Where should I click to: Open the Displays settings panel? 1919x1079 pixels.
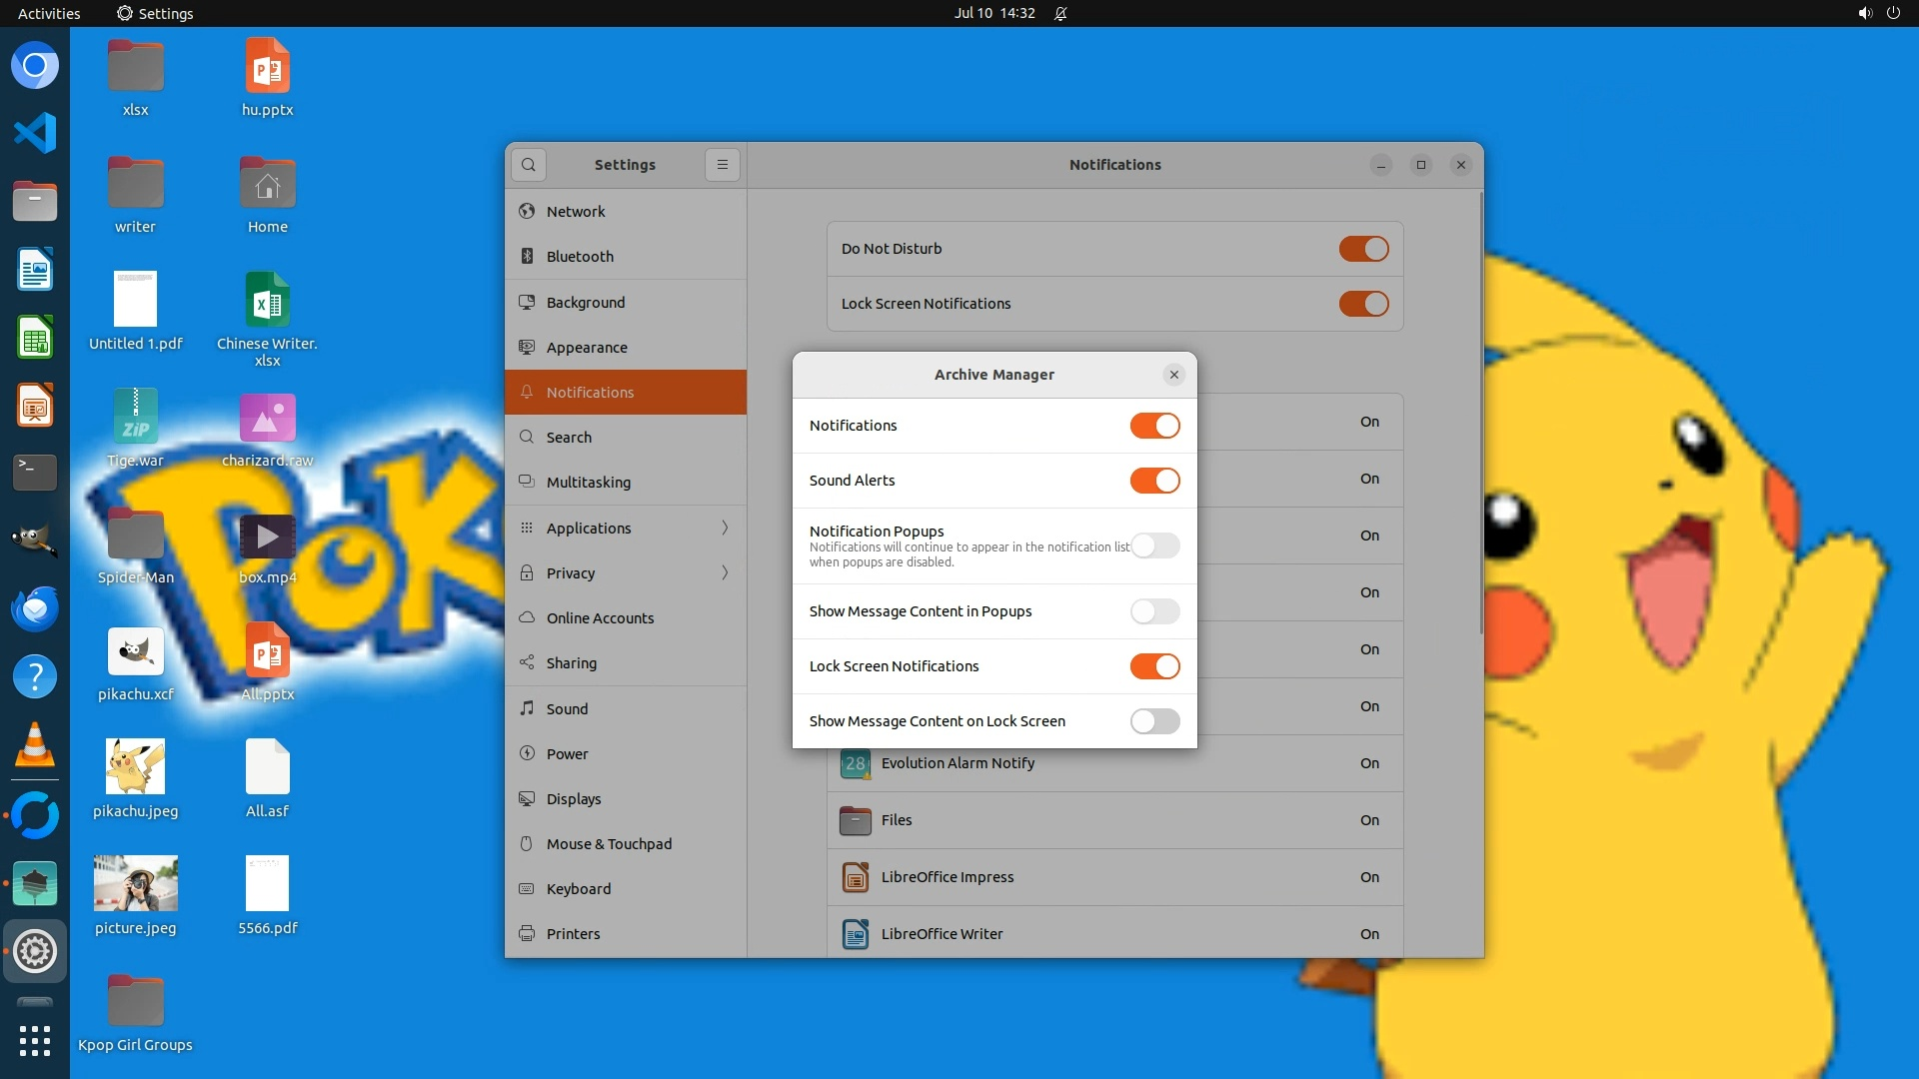pos(574,799)
